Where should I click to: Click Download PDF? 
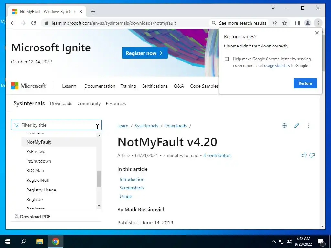33,217
